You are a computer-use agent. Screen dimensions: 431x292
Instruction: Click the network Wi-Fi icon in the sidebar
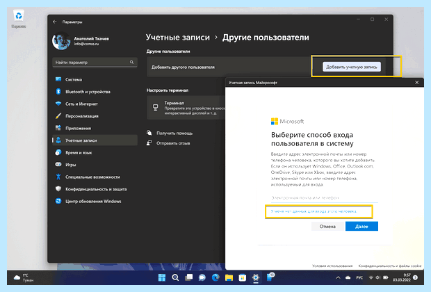(x=58, y=104)
